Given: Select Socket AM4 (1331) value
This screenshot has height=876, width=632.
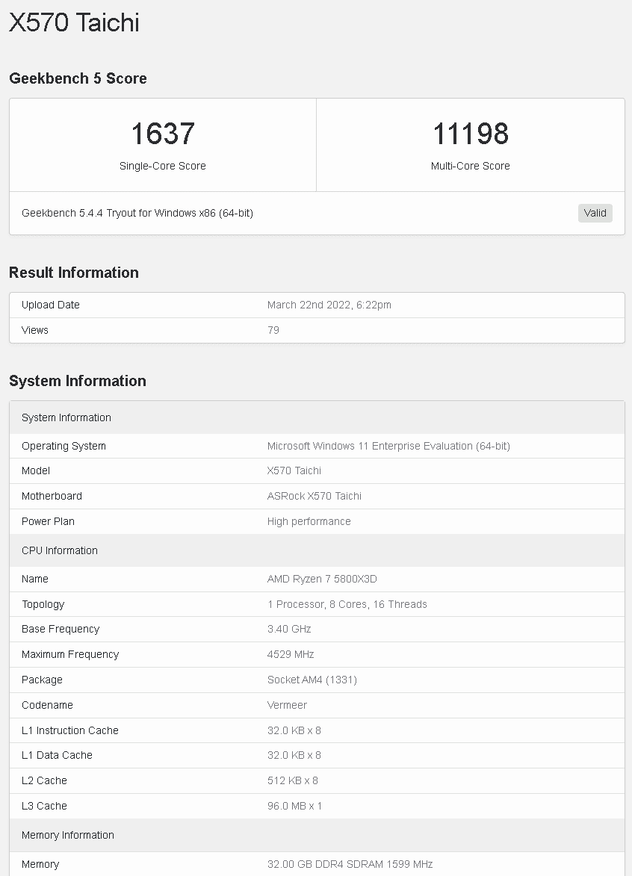Looking at the screenshot, I should click(312, 680).
